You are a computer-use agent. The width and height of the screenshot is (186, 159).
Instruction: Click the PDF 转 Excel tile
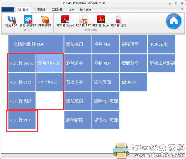(22, 82)
